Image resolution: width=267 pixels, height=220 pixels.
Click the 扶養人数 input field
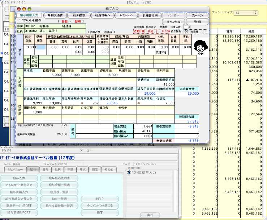(187, 27)
